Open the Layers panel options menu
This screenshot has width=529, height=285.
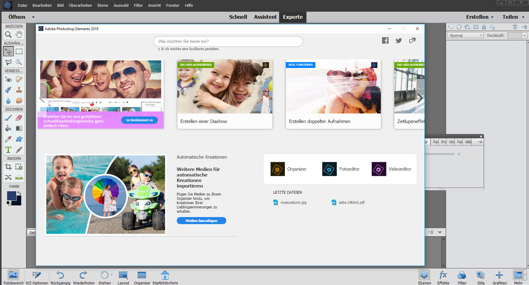coord(524,27)
